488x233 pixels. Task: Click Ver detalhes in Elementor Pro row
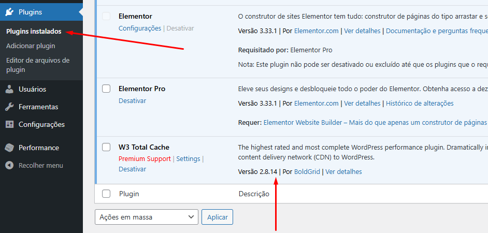[x=362, y=104]
